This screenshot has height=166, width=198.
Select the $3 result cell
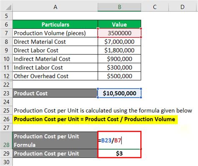[x=119, y=153]
